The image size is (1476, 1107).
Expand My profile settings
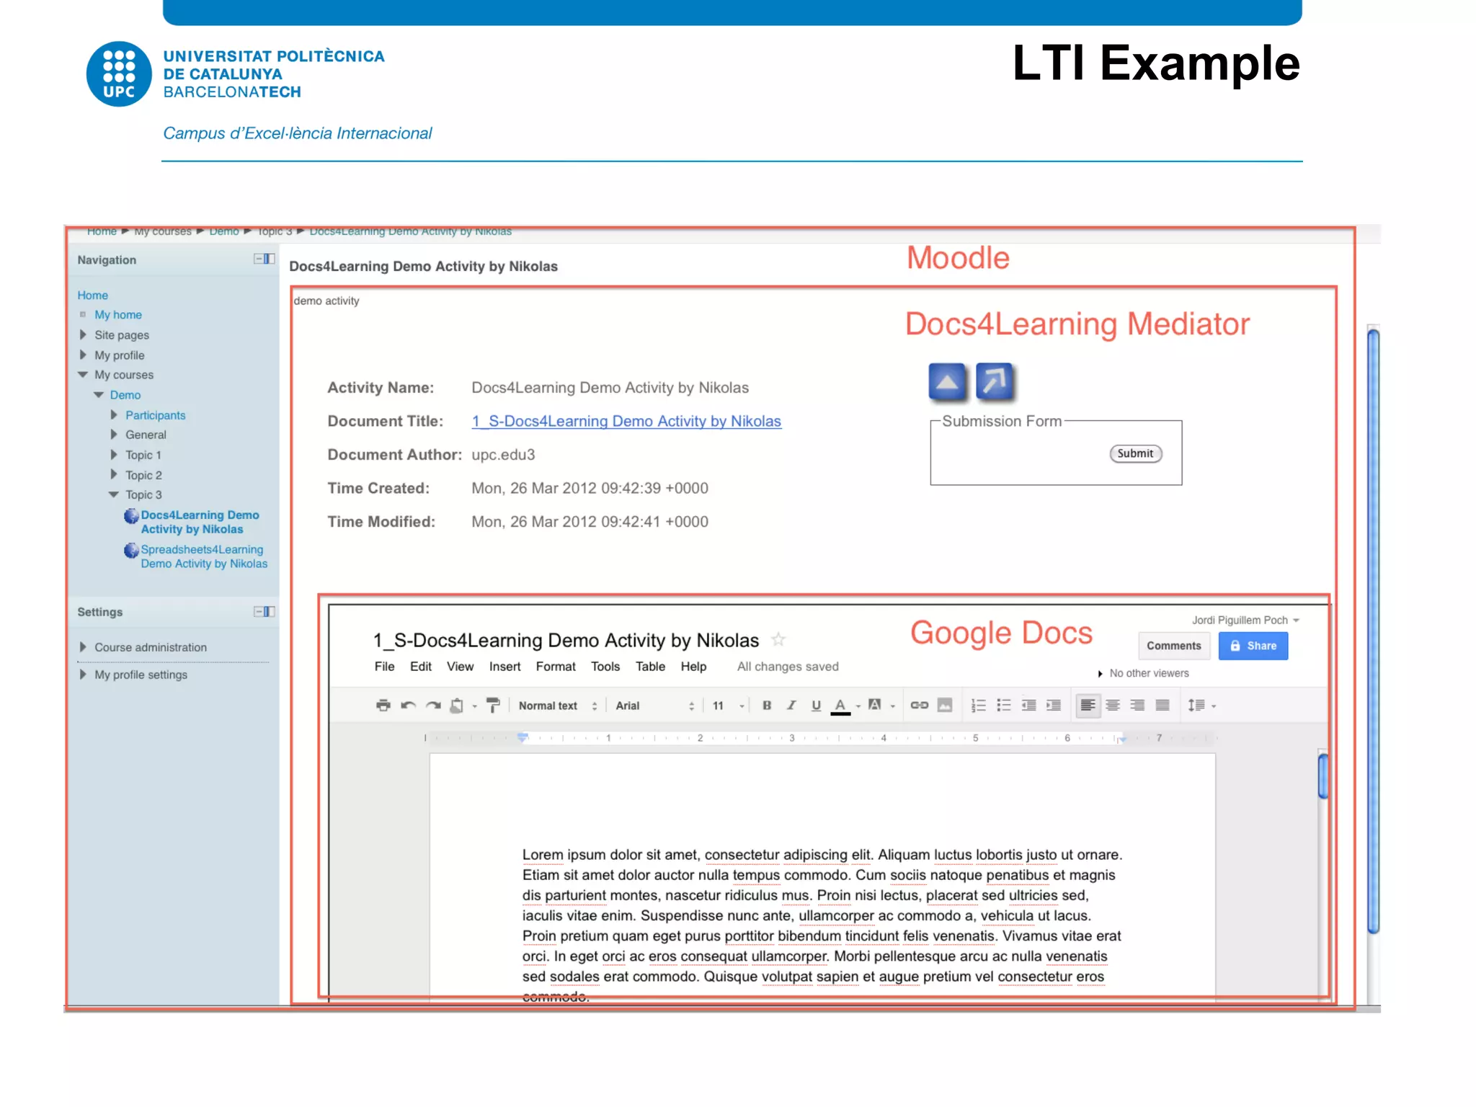pyautogui.click(x=83, y=675)
